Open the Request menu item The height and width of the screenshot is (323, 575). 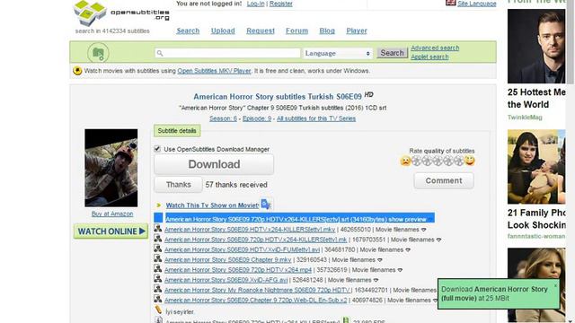[261, 31]
